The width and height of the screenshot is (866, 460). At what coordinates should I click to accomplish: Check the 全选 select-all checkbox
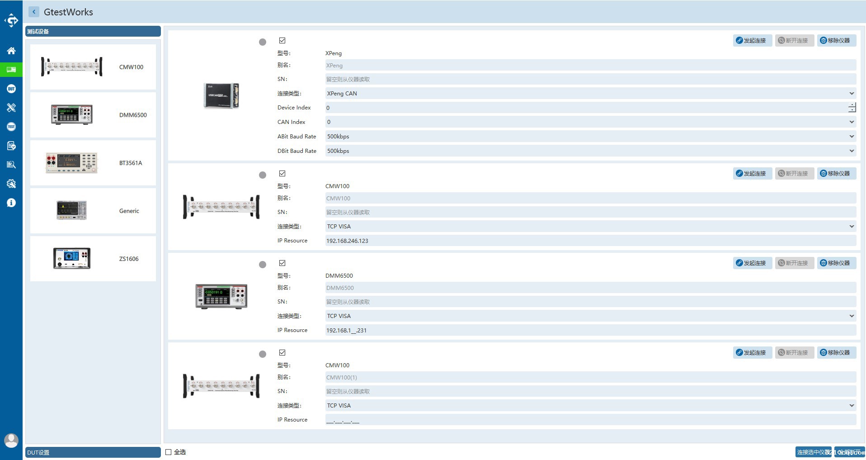click(x=169, y=452)
